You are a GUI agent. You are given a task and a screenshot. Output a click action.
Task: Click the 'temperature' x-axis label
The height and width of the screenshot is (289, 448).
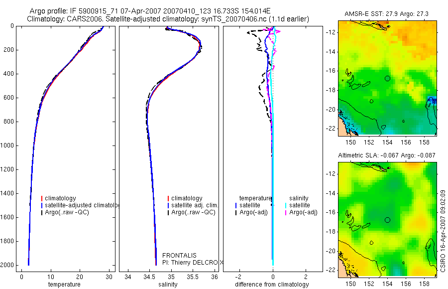pyautogui.click(x=64, y=285)
